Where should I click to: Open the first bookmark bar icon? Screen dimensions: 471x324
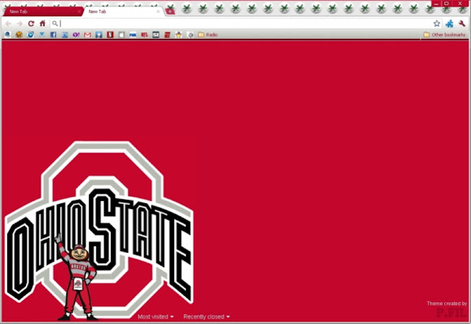8,35
